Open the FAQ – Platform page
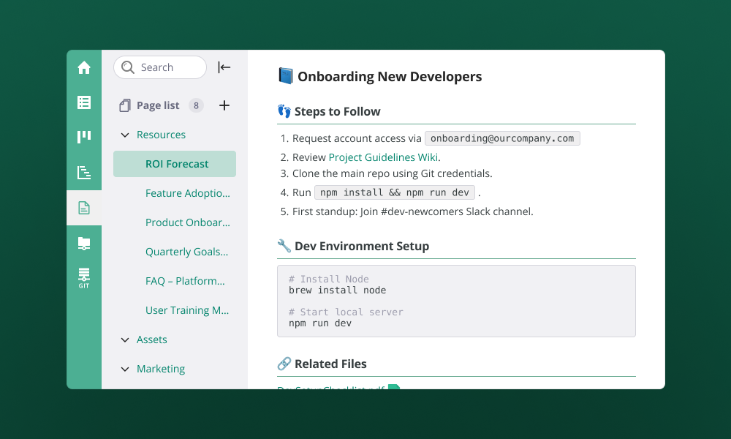Image resolution: width=731 pixels, height=439 pixels. 185,281
